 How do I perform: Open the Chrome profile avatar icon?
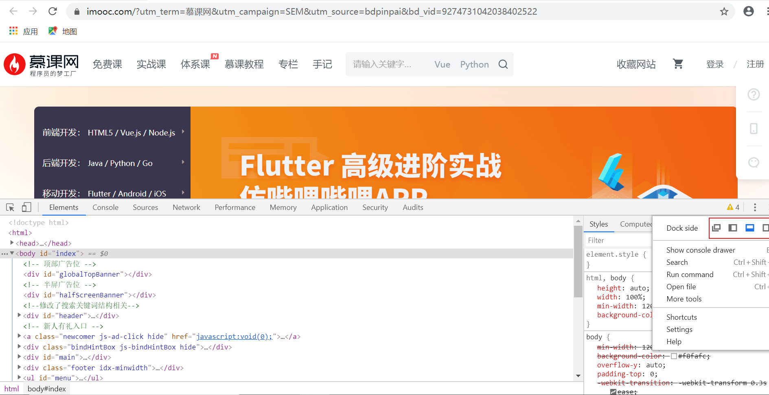(x=748, y=11)
